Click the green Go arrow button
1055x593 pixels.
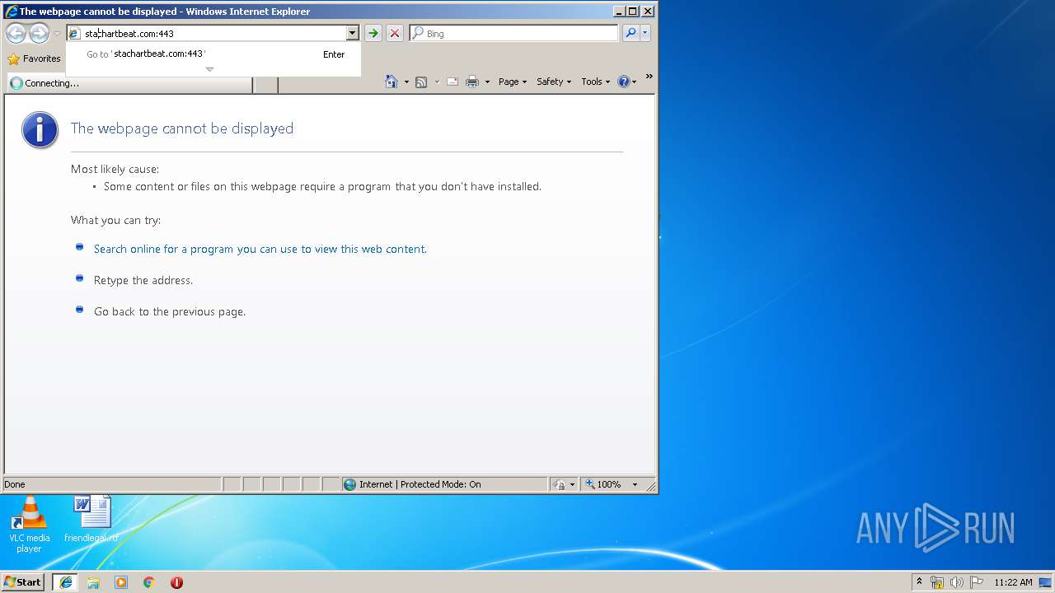point(373,33)
